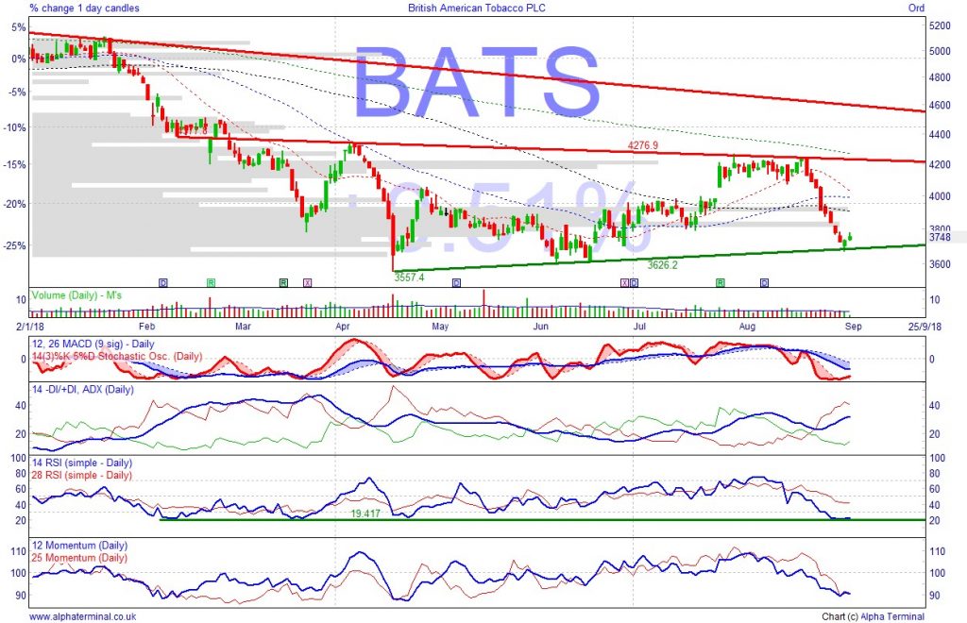Click the '12, 26 MACD (9 sig) - Daily' label
Screen dimensions: 967x623
[93, 344]
